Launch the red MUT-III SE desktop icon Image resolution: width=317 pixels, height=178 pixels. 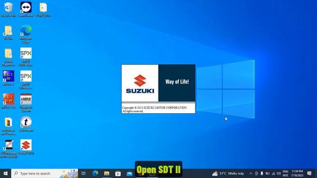pos(8,101)
